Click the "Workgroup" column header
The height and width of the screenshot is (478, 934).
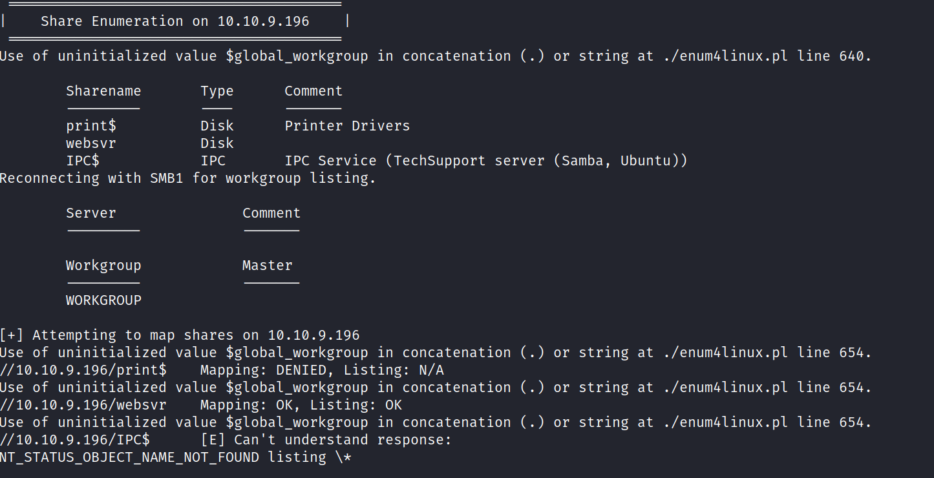point(103,265)
